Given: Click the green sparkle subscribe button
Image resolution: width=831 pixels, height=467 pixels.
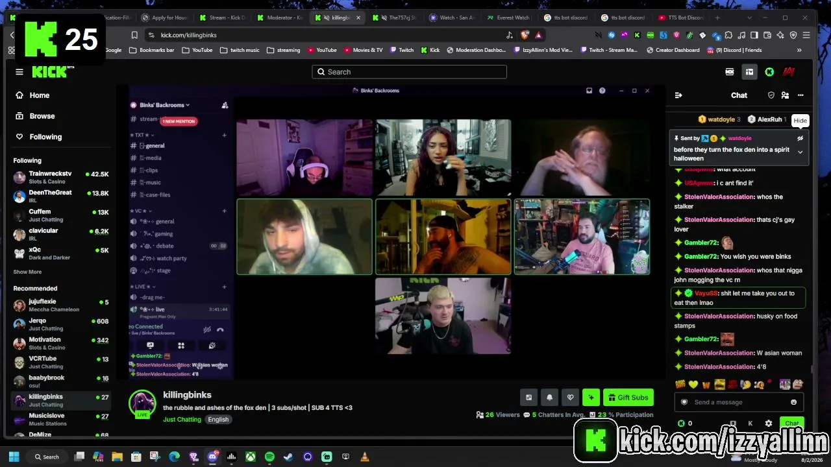Looking at the screenshot, I should coord(591,398).
